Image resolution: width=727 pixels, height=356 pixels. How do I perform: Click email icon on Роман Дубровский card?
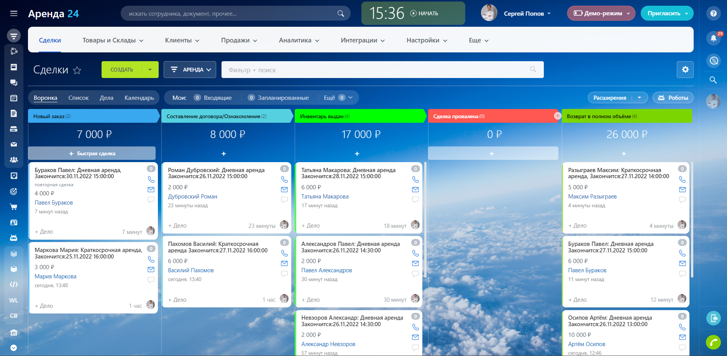tap(284, 190)
